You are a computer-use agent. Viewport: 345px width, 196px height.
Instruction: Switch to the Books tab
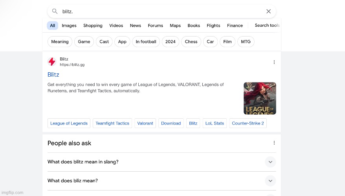tap(194, 26)
